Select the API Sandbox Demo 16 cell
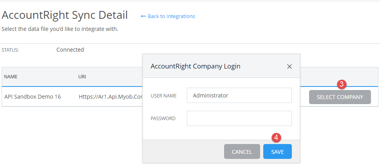The image size is (380, 164). click(x=33, y=97)
